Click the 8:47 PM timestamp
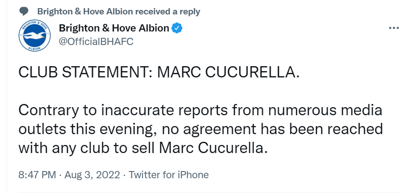 37,175
